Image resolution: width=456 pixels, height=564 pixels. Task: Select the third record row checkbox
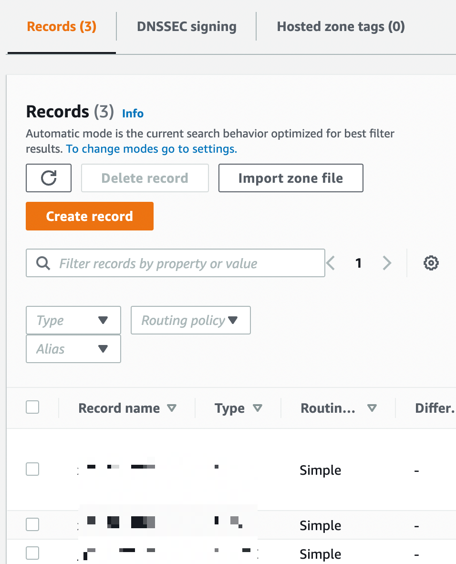[x=32, y=553]
